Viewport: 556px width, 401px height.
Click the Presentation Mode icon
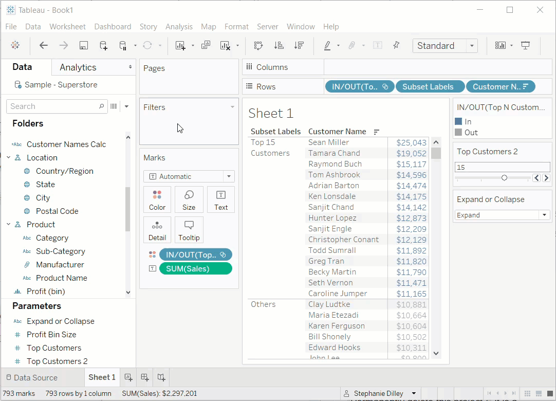coord(526,45)
